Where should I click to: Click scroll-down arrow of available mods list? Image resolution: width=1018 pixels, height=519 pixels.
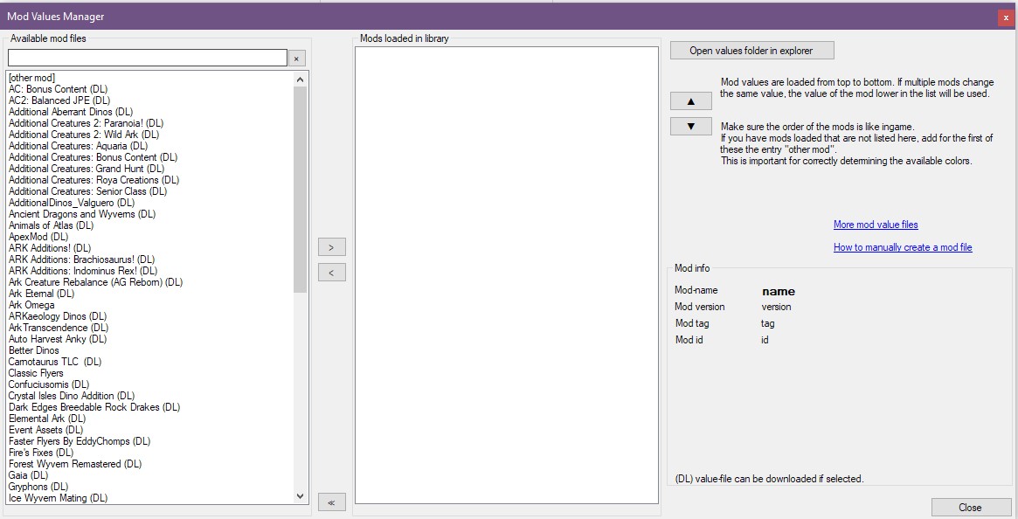point(300,496)
